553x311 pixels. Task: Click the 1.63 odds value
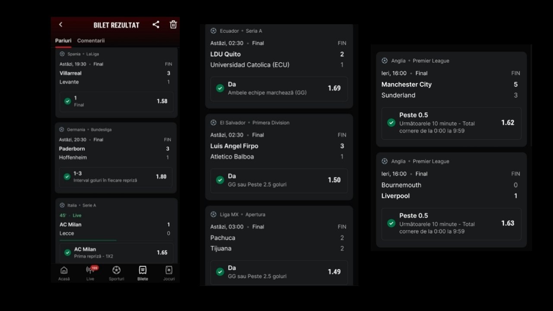point(508,223)
